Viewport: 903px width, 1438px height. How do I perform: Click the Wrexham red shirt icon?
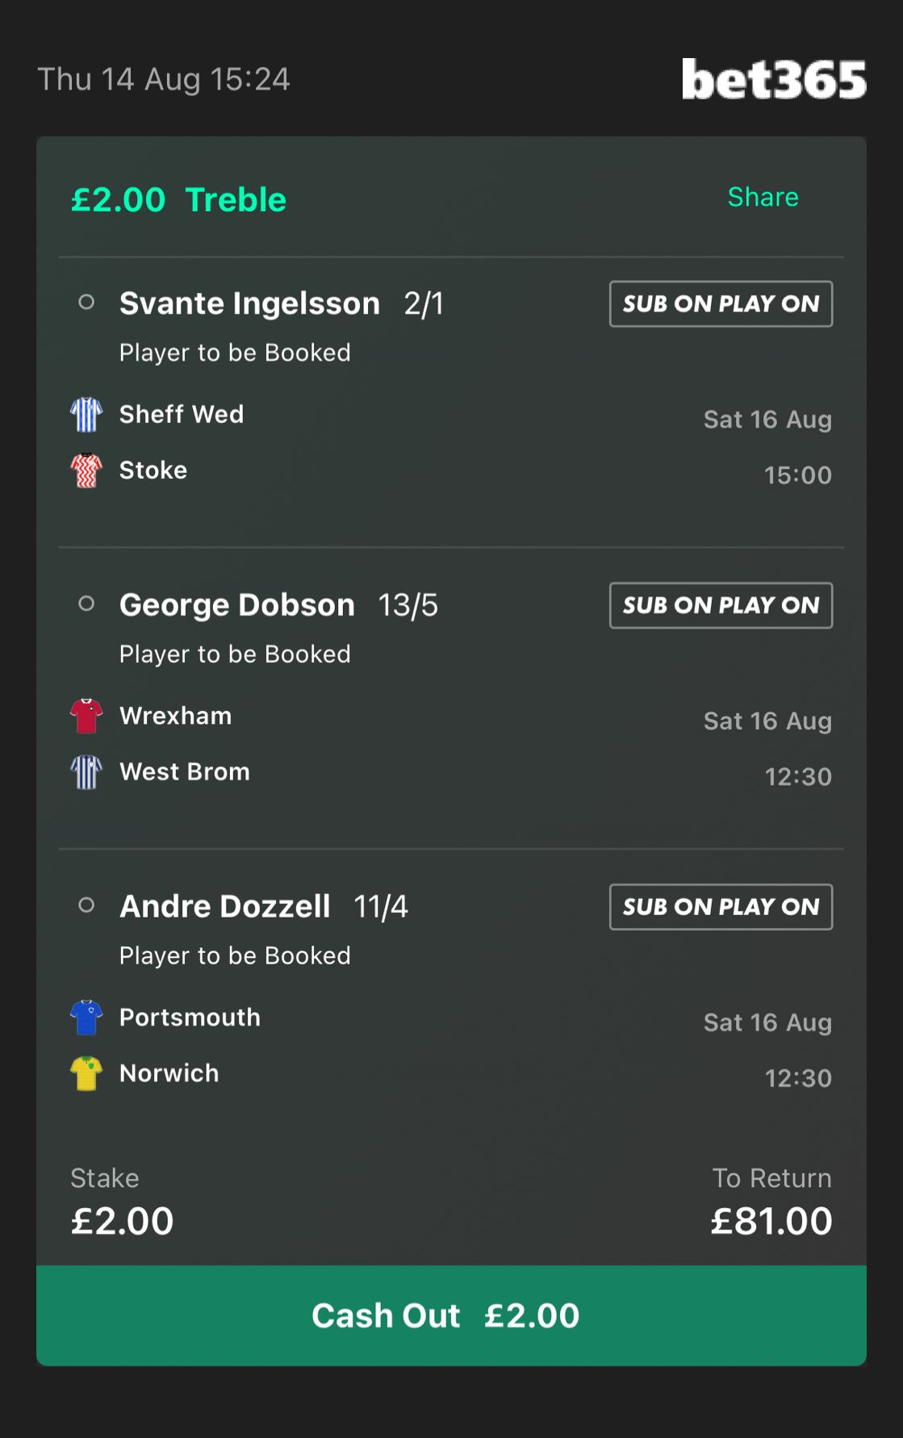click(x=86, y=716)
